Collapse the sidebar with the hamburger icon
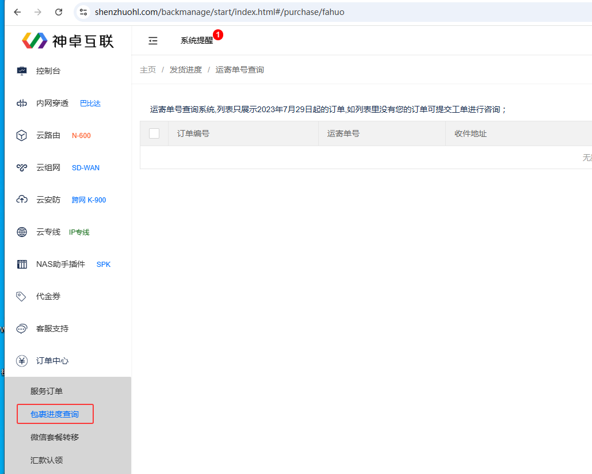The image size is (592, 474). 153,41
